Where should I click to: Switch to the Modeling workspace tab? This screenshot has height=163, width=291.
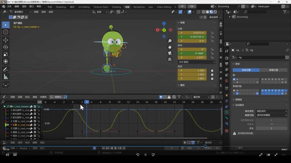coord(61,7)
